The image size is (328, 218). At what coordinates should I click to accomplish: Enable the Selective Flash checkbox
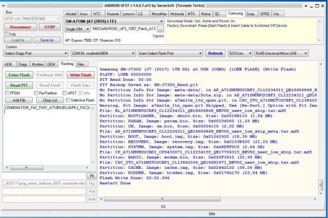(x=68, y=101)
